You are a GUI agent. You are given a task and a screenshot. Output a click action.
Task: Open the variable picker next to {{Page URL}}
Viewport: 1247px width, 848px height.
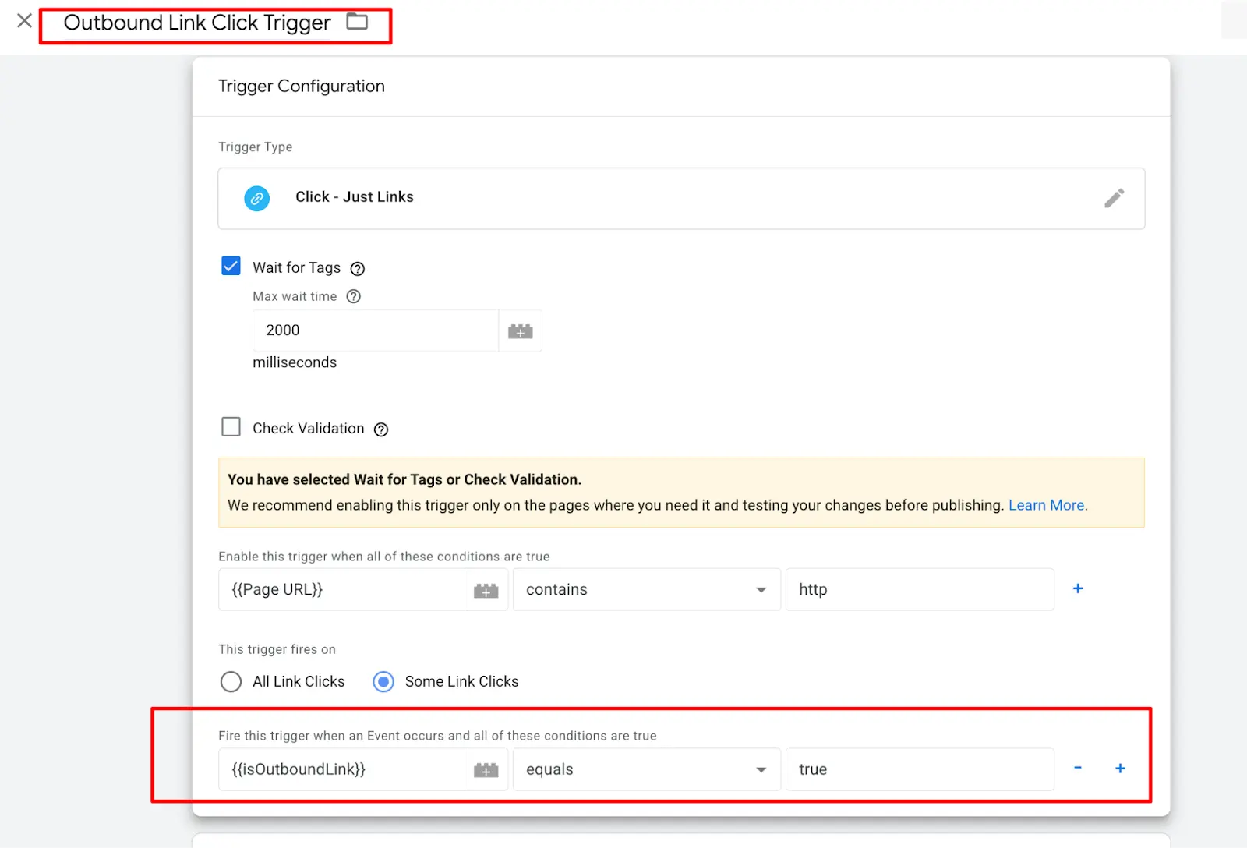coord(486,590)
